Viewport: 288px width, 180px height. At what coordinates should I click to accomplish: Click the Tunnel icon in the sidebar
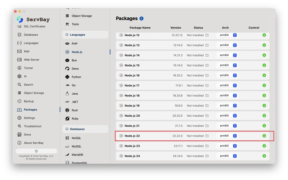(19, 68)
